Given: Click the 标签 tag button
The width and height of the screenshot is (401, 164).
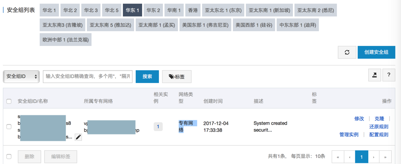Looking at the screenshot, I should point(176,76).
